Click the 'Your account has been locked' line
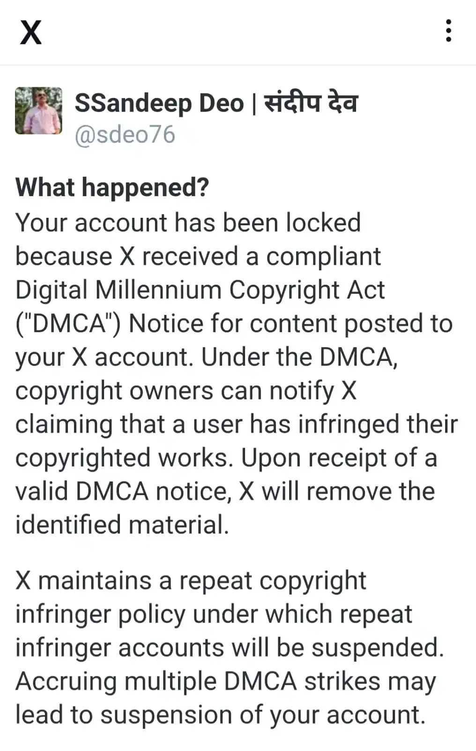This screenshot has width=476, height=751. 188,222
